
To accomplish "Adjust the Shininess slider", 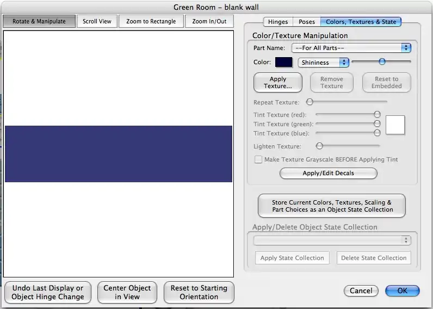I will [382, 62].
